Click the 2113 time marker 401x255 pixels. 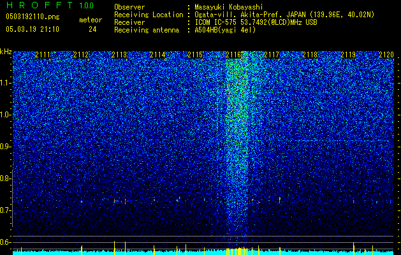(x=119, y=55)
